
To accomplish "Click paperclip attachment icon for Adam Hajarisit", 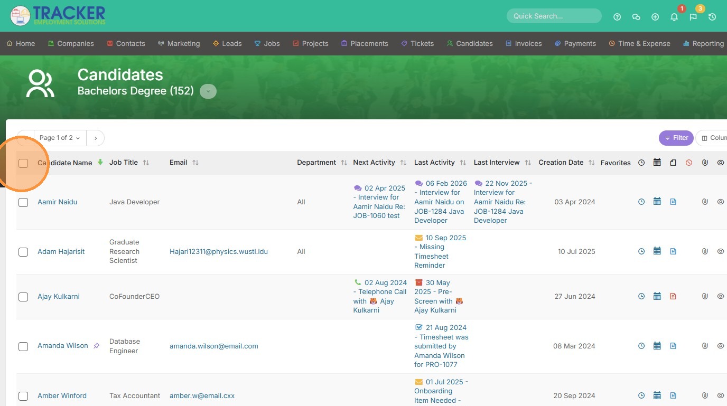I will tap(705, 251).
